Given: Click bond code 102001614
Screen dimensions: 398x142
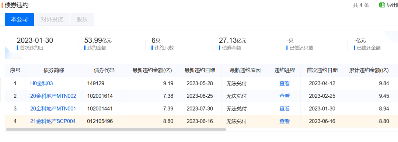Looking at the screenshot, I should [x=100, y=96].
